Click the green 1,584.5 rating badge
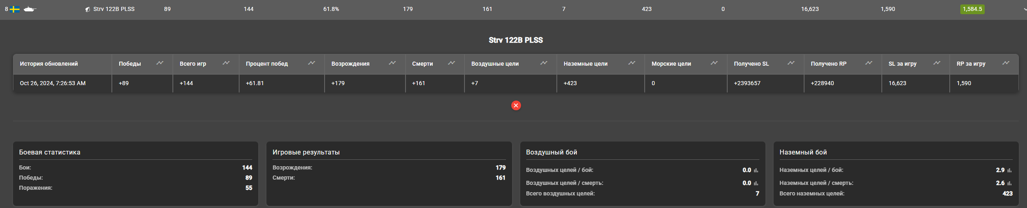This screenshot has height=208, width=1027. [x=972, y=9]
